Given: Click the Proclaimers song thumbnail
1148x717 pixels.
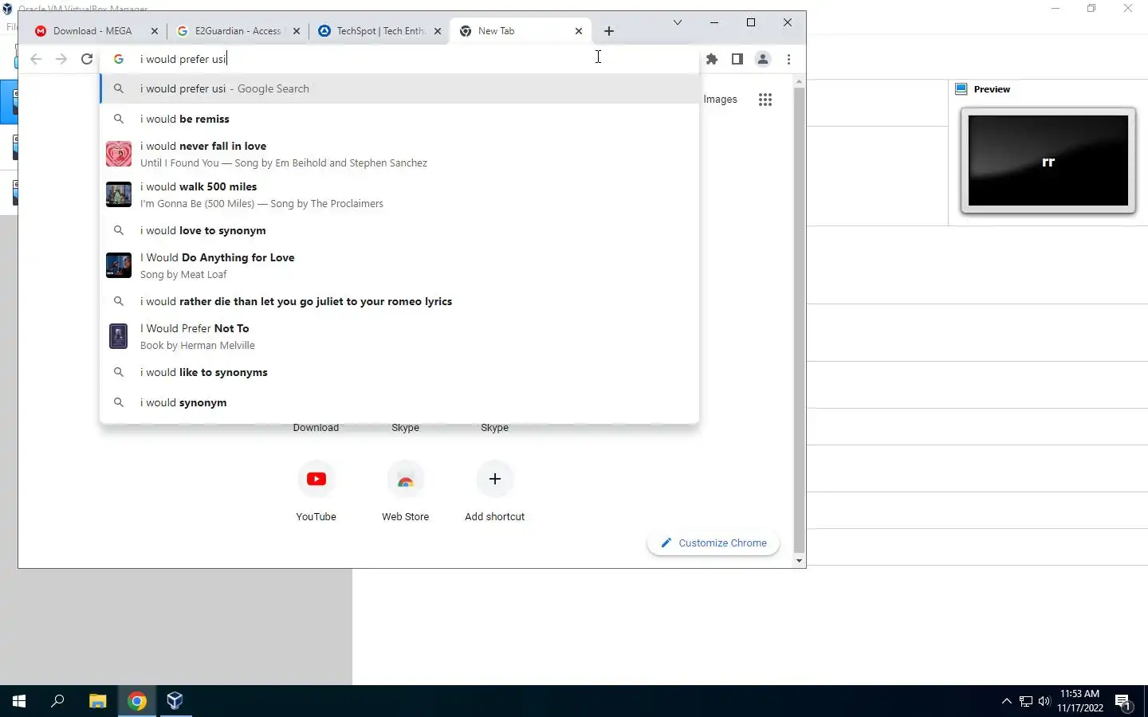Looking at the screenshot, I should 119,194.
